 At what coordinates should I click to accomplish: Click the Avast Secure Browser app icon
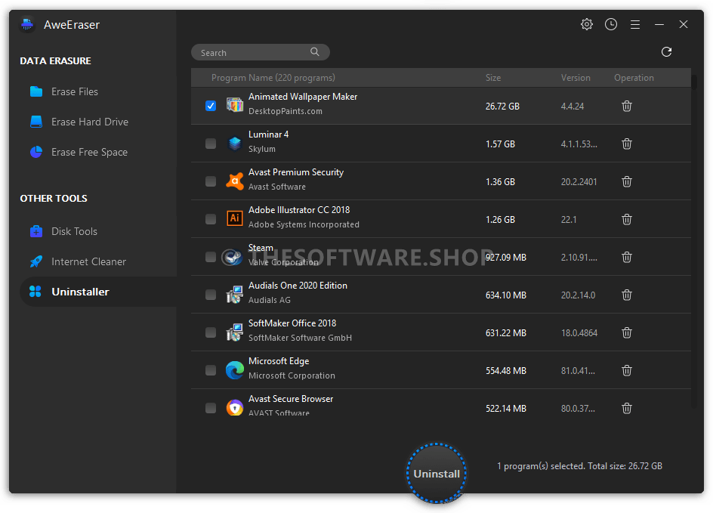[235, 408]
